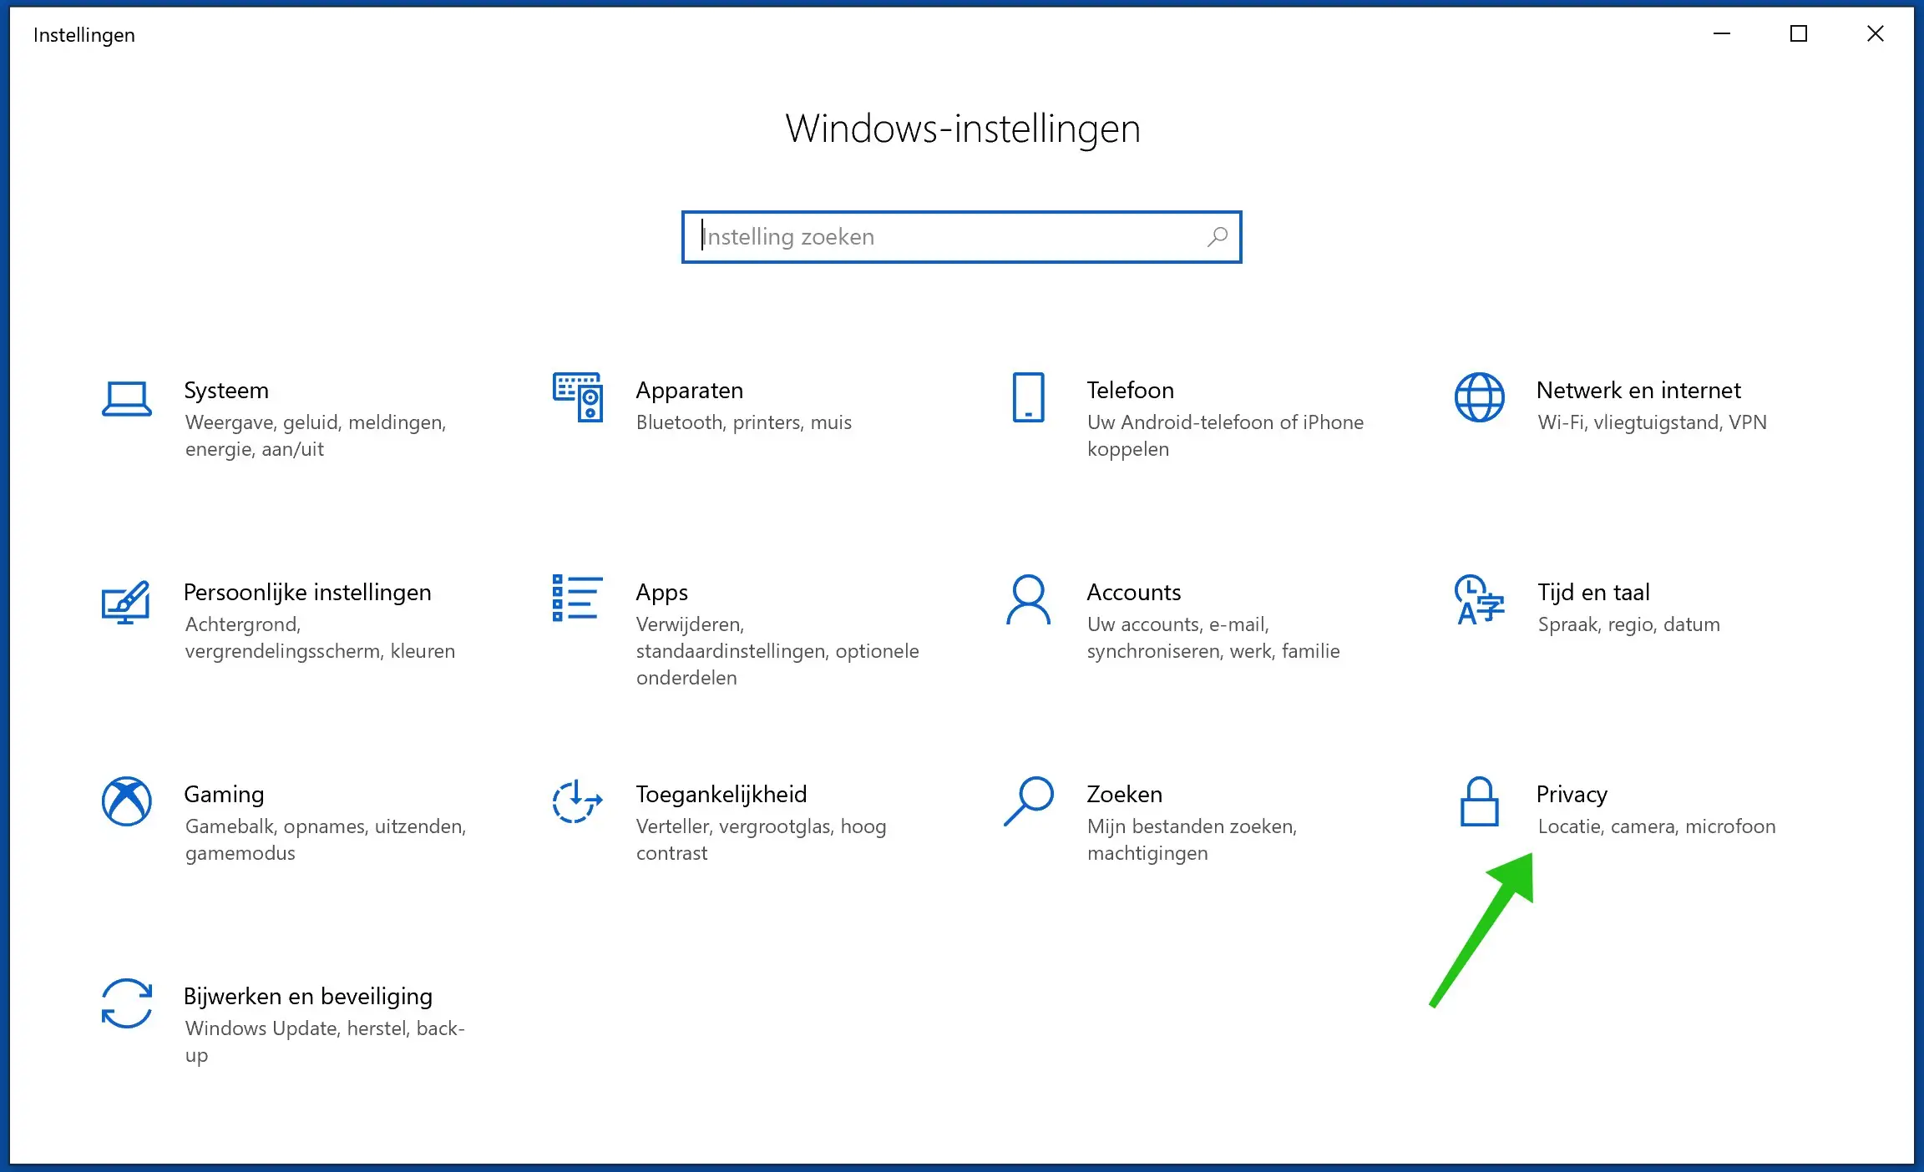
Task: Select the Telefoon category title
Action: coord(1130,390)
